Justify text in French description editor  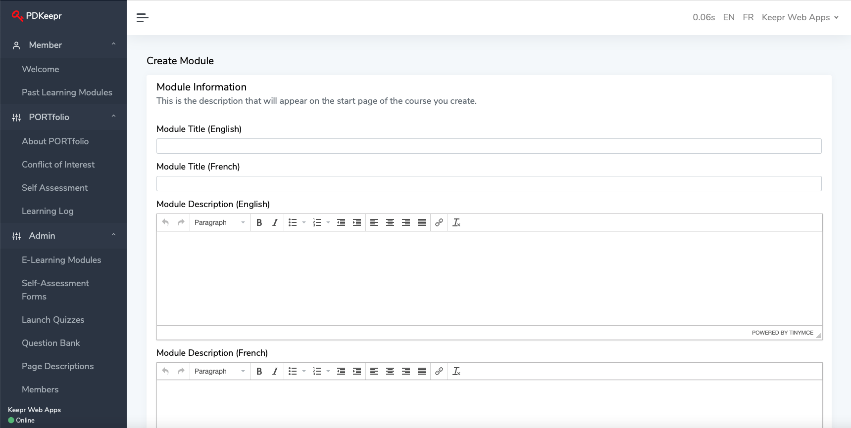[x=422, y=371]
